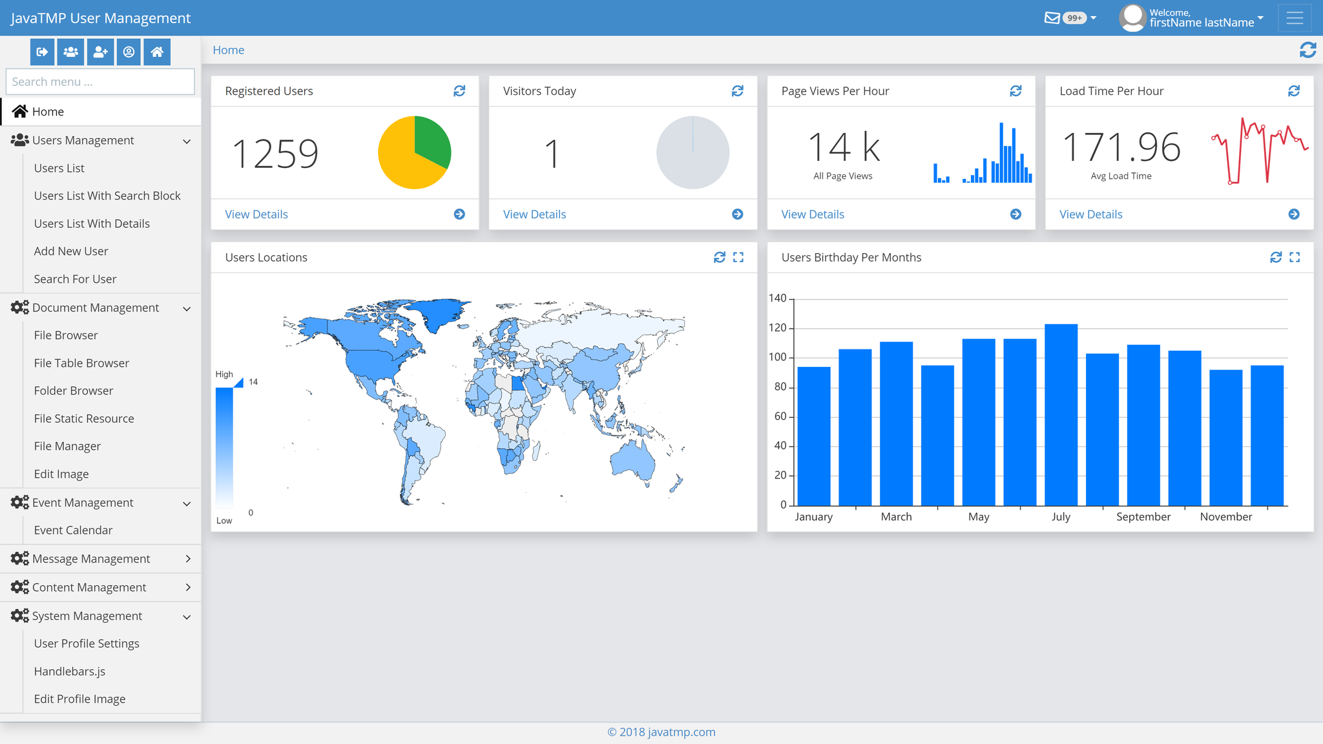
Task: Refresh the Users Birthday Per Months chart
Action: click(x=1276, y=257)
